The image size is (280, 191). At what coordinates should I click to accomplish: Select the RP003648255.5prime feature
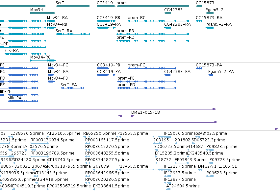coord(88,156)
